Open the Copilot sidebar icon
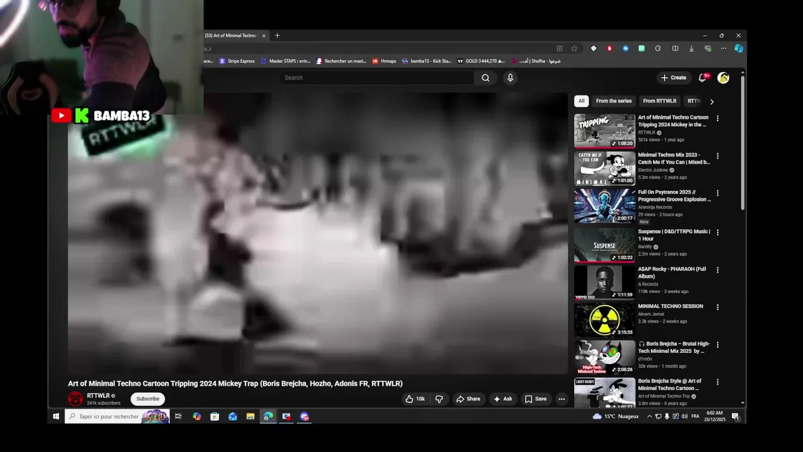803x452 pixels. tap(738, 48)
